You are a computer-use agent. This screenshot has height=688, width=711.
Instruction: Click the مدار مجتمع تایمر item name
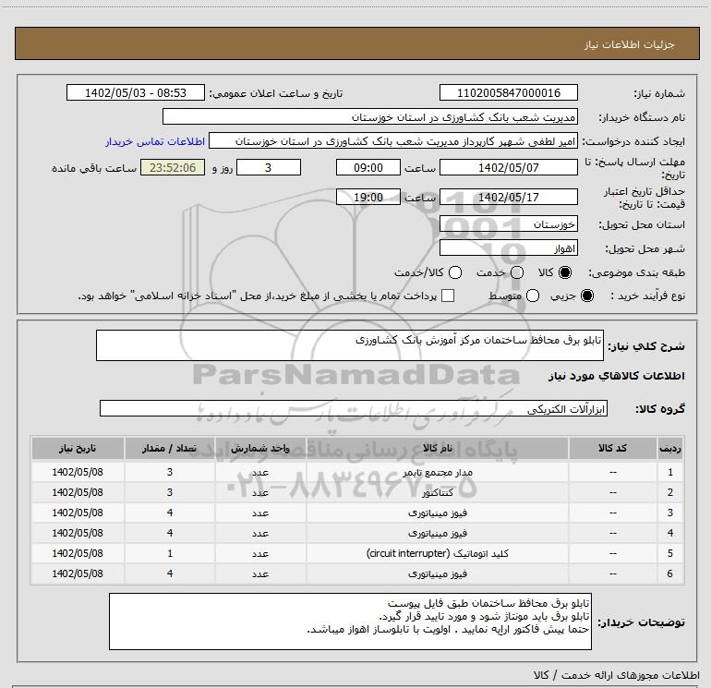coord(438,472)
